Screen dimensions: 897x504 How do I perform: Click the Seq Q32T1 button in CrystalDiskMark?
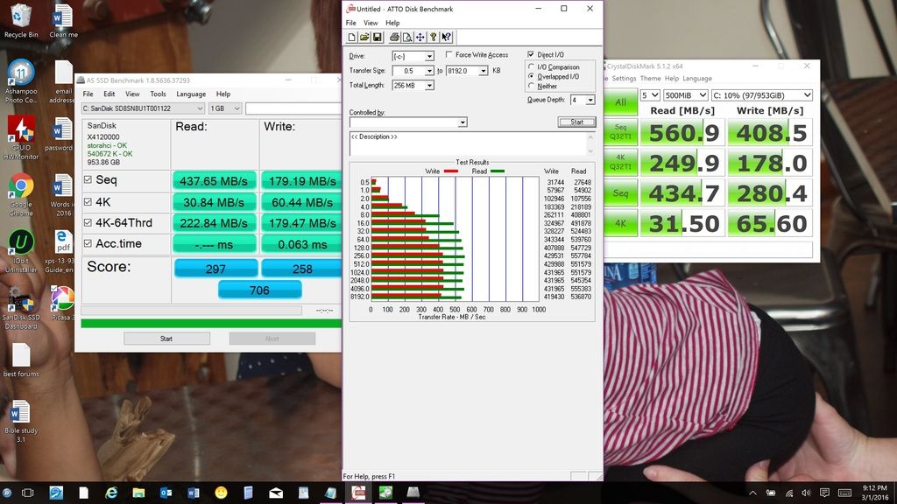621,132
